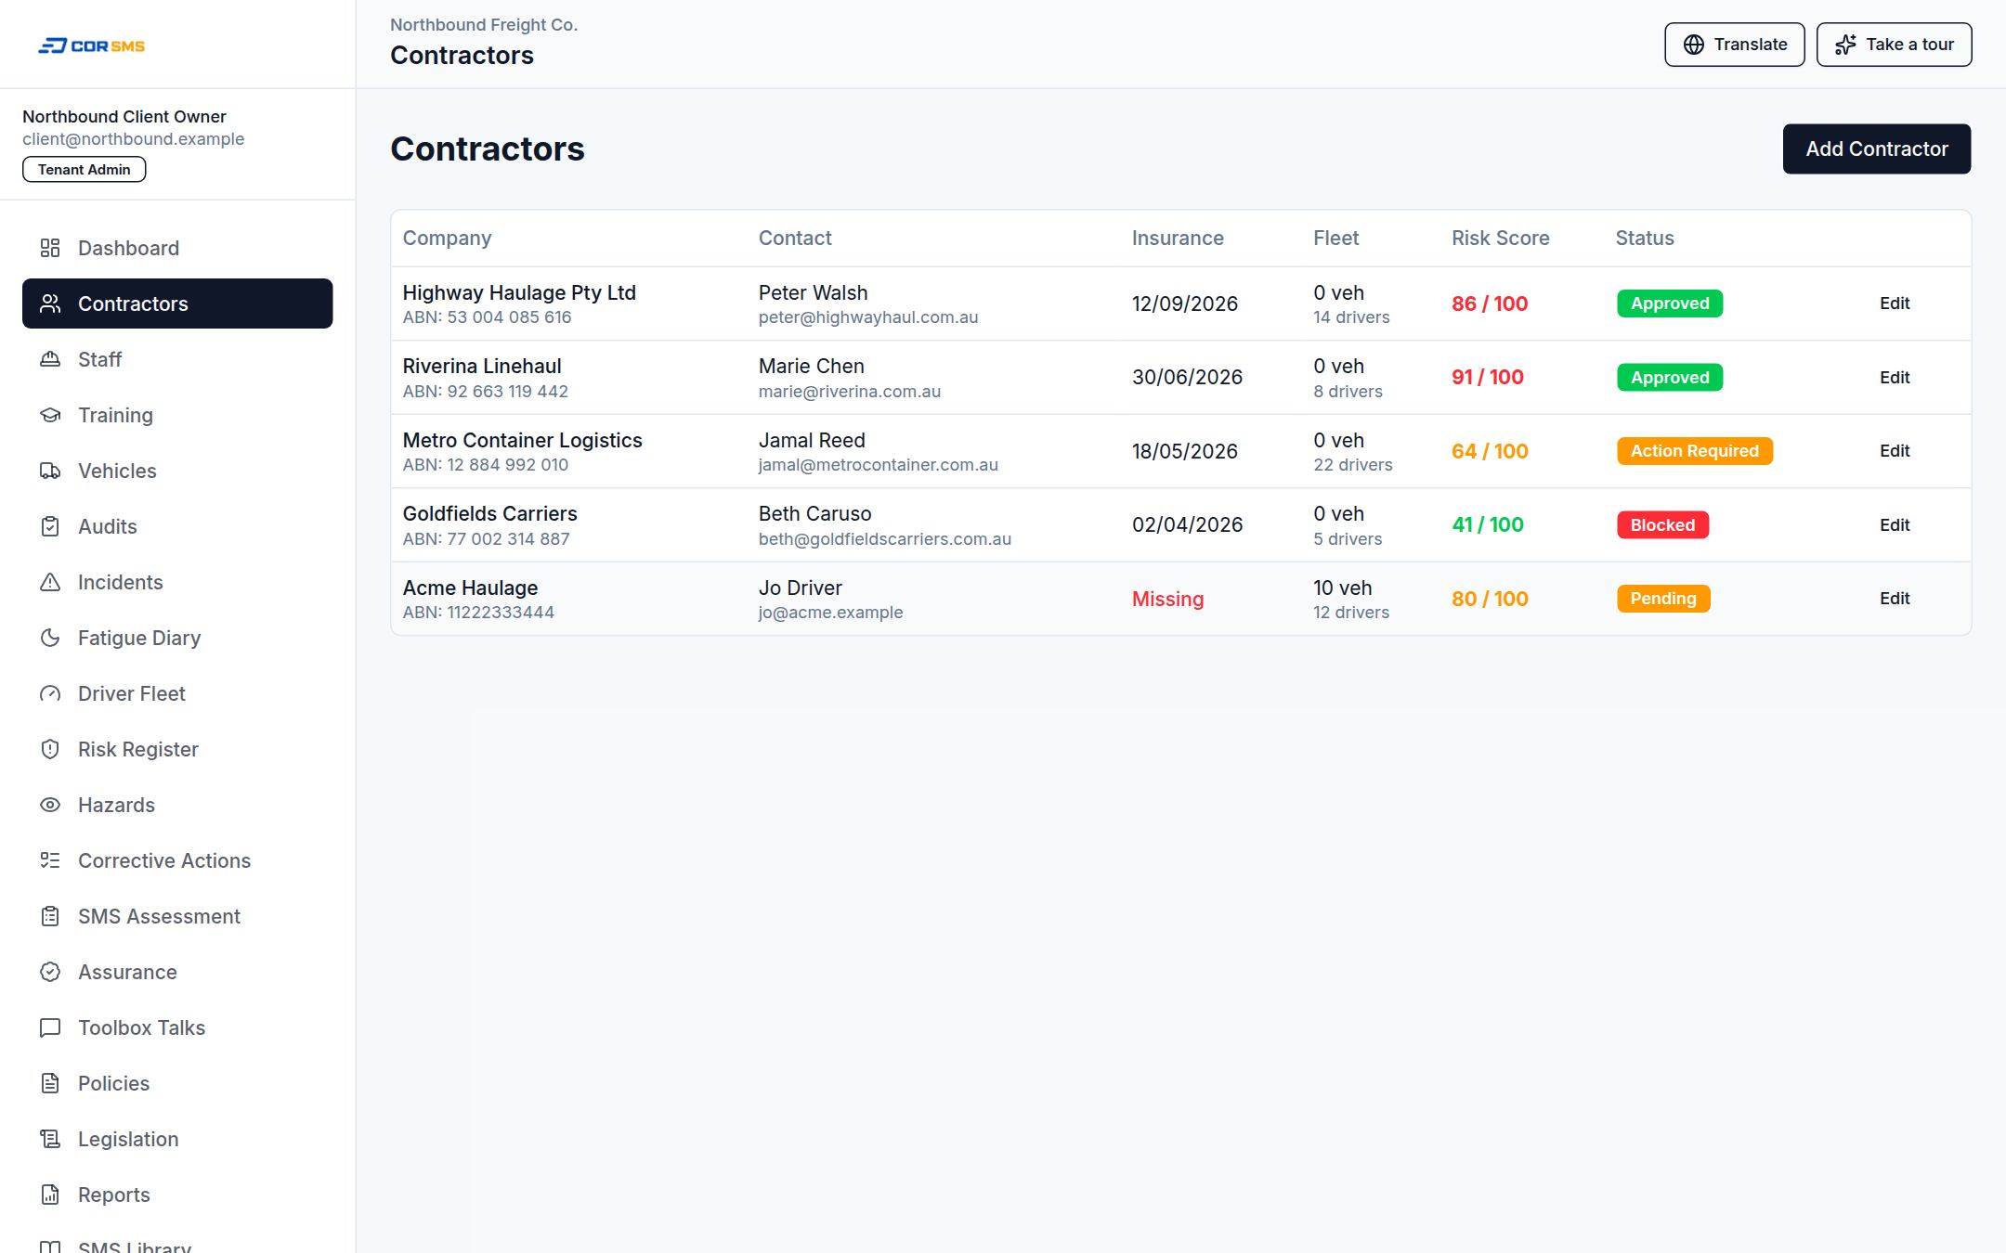The height and width of the screenshot is (1253, 2006).
Task: Click Approved badge for Riverina Linehaul
Action: click(1670, 378)
